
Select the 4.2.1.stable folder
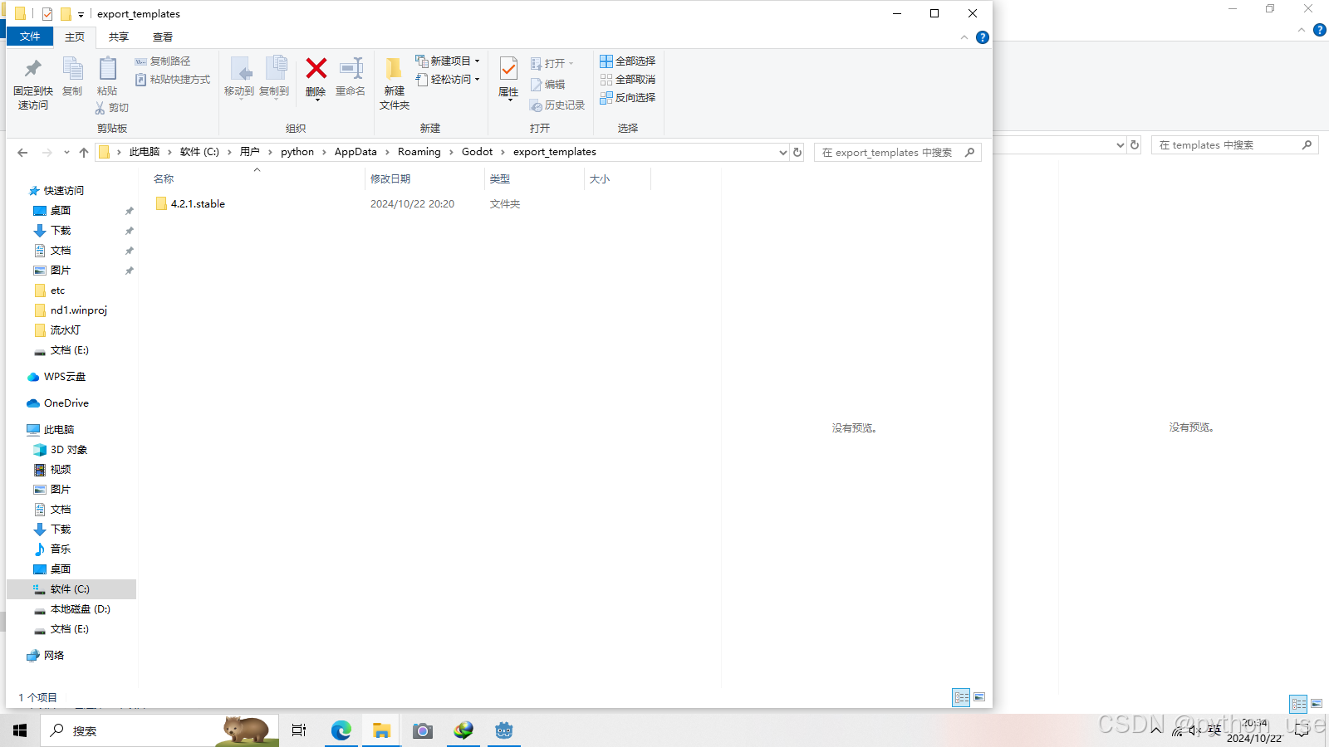coord(198,204)
